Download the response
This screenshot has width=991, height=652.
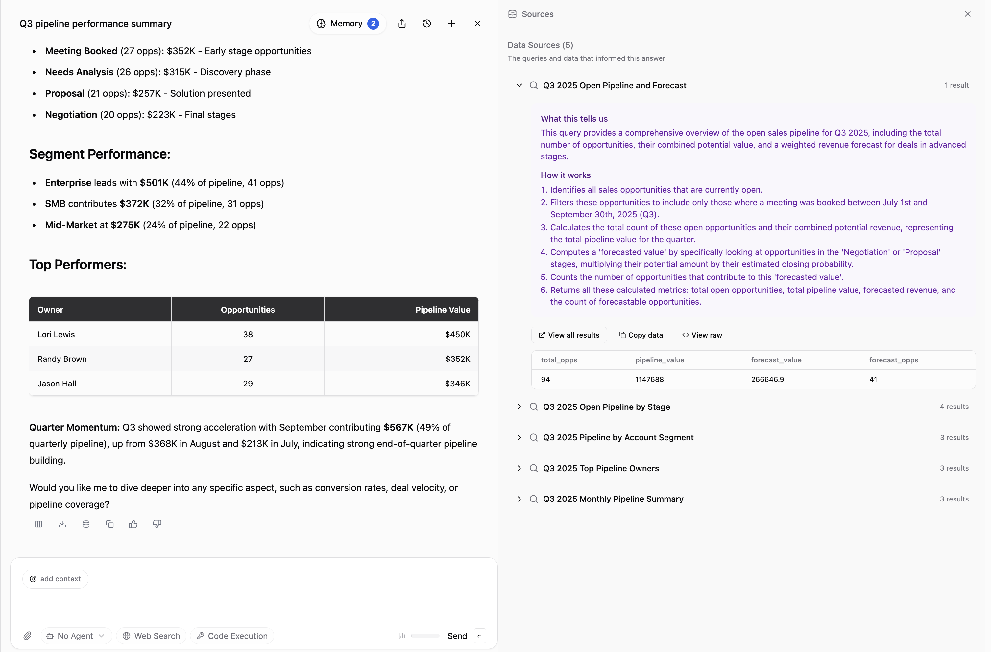[62, 524]
